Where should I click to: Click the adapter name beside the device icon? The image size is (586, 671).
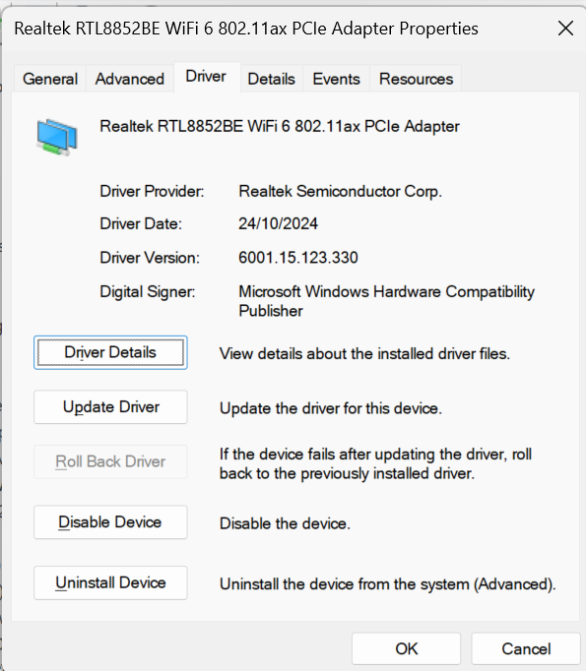tap(280, 127)
